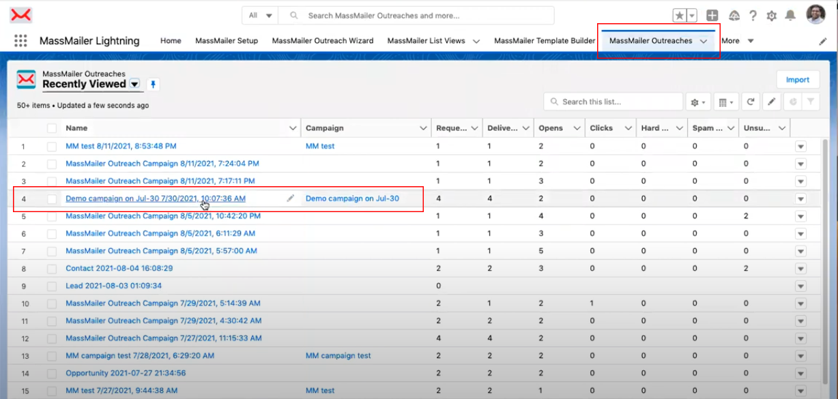This screenshot has height=399, width=838.
Task: Switch to MassMailer Setup tab
Action: [x=227, y=41]
